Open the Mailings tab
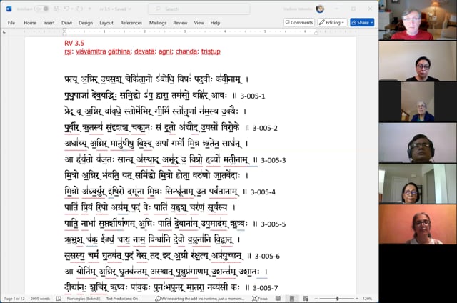Screen dimensions: 457x303 tap(158, 23)
